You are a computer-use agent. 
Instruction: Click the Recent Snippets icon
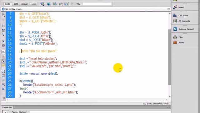pyautogui.click(x=3, y=84)
